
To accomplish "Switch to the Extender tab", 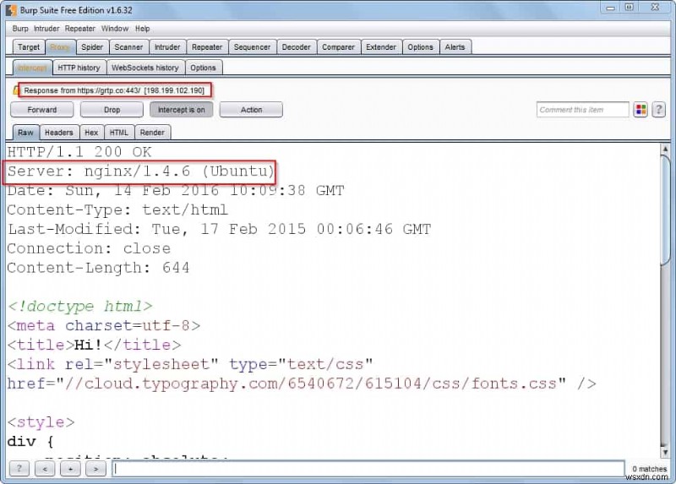I will (381, 47).
